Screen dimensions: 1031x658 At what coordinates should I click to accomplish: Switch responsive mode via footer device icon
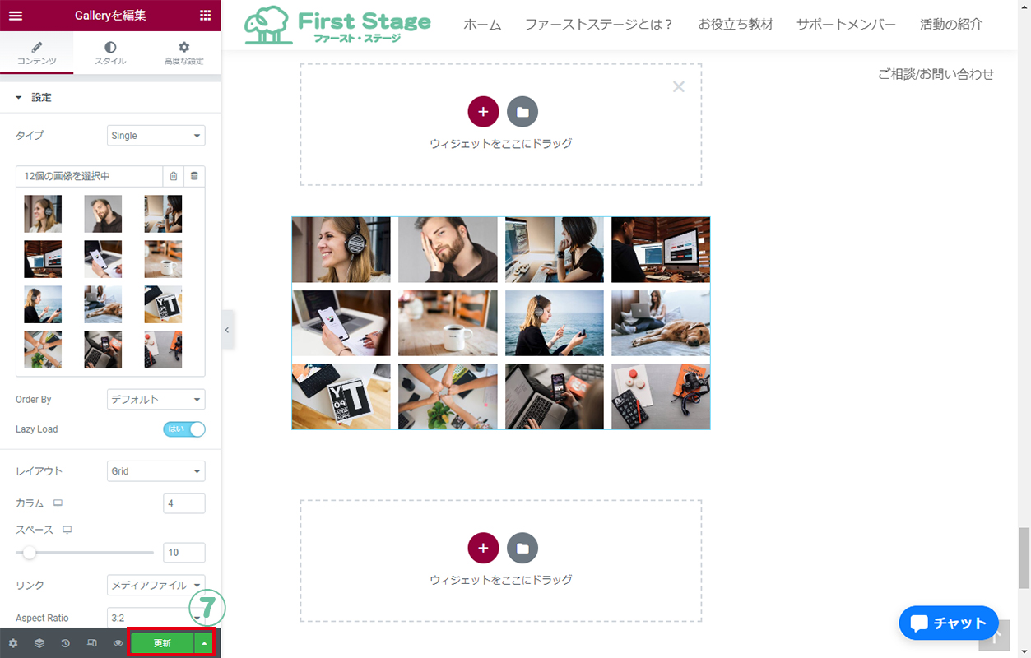92,643
